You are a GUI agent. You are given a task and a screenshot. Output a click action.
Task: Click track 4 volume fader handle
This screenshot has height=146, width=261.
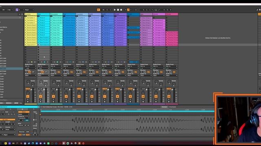click(70, 90)
